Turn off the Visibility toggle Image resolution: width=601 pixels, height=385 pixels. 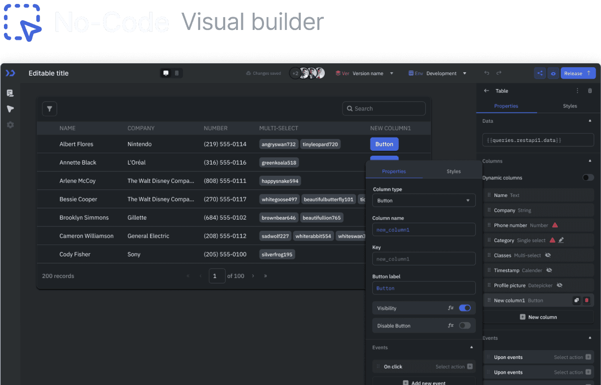[464, 308]
